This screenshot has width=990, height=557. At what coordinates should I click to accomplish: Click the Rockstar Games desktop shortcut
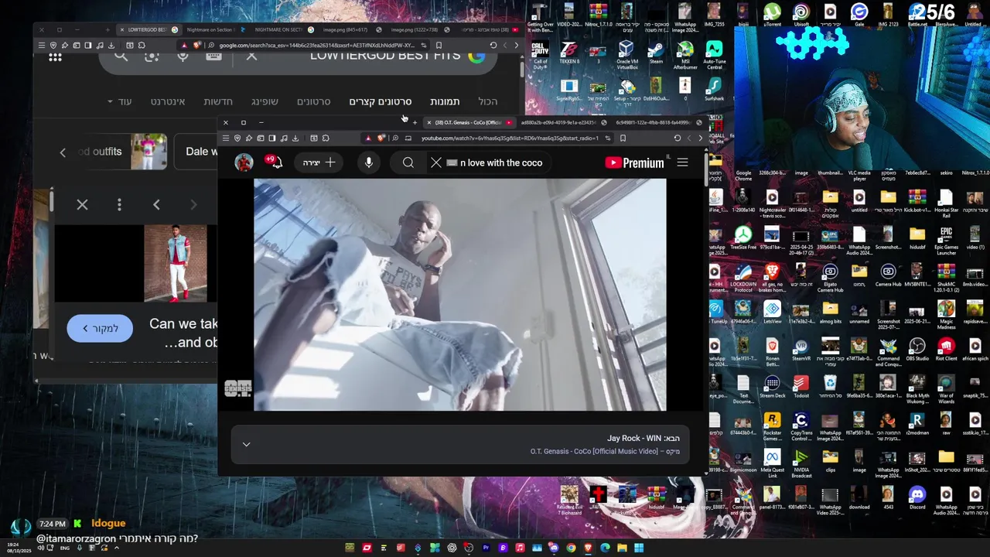pos(772,426)
